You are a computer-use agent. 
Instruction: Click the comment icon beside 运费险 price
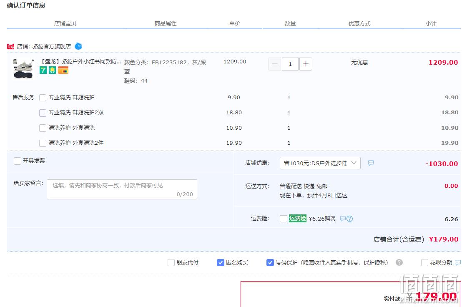coord(343,219)
